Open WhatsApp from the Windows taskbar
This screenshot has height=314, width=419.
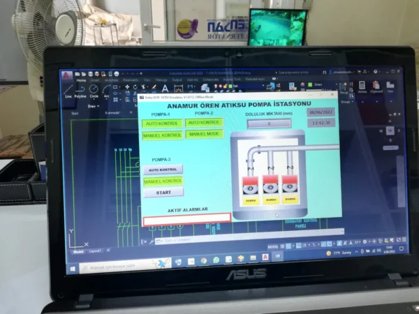tap(216, 260)
